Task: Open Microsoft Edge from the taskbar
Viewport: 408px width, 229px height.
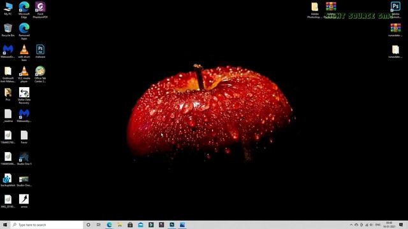Action: pos(109,225)
